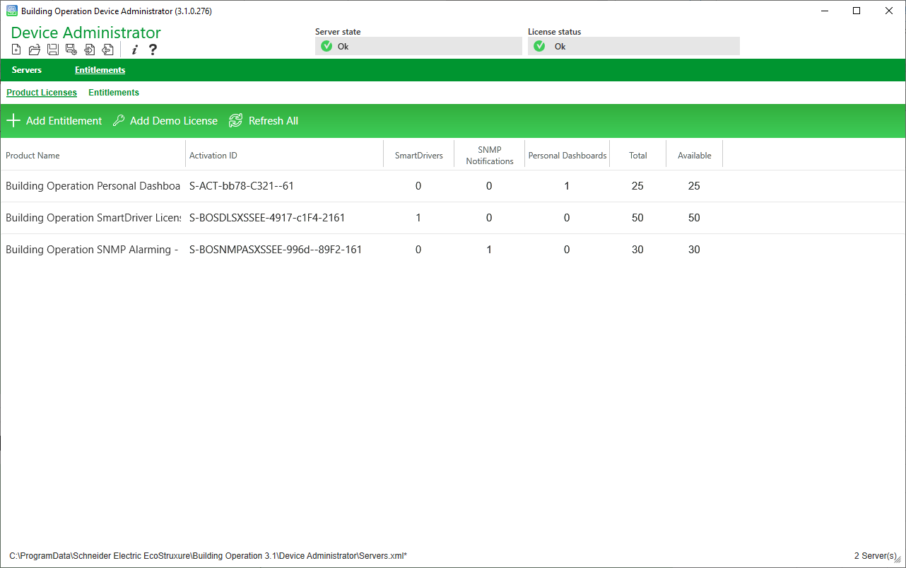Screen dimensions: 906x568
Task: Open a server file via folder icon
Action: coord(35,50)
